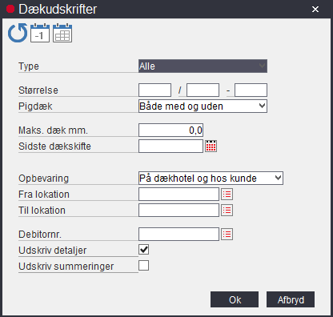Screen dimensions: 333x317
Task: Click the first Størrelse input box
Action: click(x=154, y=90)
